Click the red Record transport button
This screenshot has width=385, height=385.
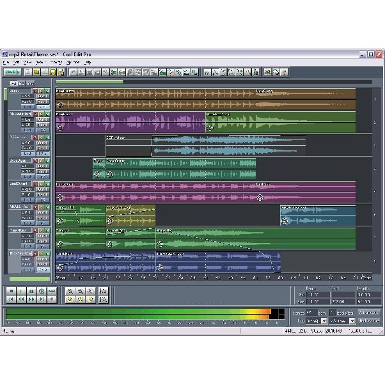[x=51, y=299]
